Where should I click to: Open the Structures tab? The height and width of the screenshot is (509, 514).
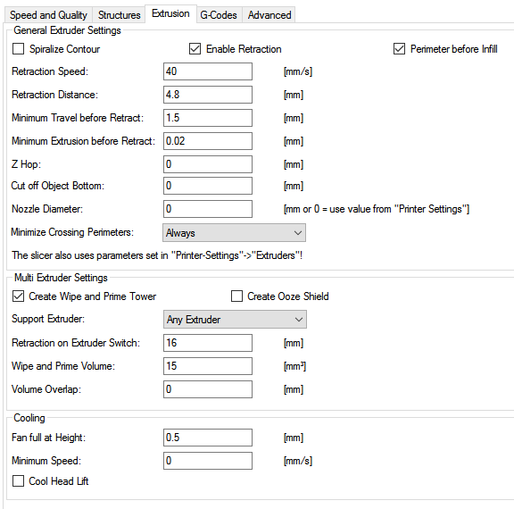[119, 15]
